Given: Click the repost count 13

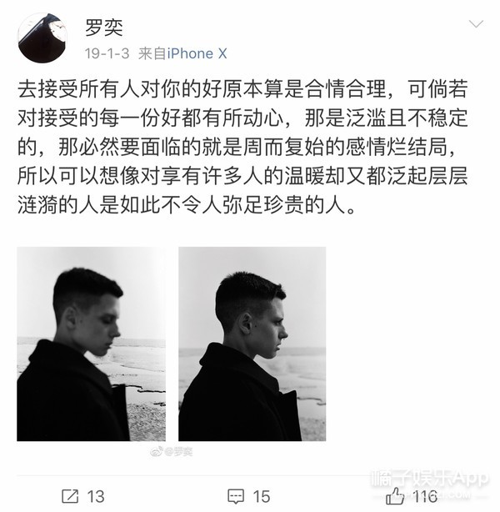Looking at the screenshot, I should click(96, 496).
